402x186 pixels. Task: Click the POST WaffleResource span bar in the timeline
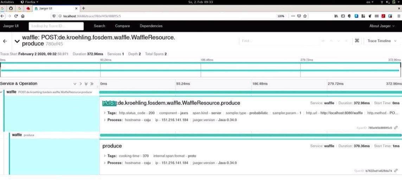[250, 92]
